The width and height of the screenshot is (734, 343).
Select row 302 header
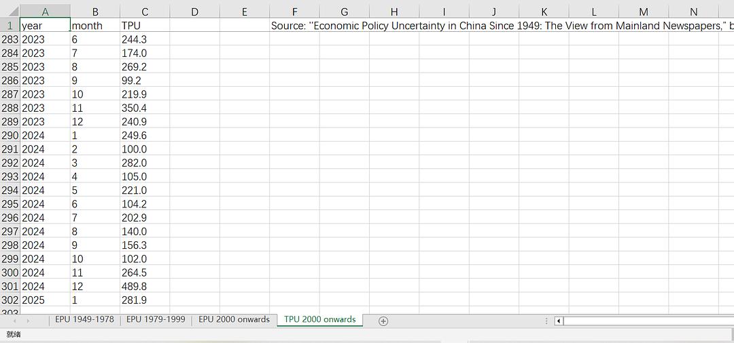click(10, 300)
